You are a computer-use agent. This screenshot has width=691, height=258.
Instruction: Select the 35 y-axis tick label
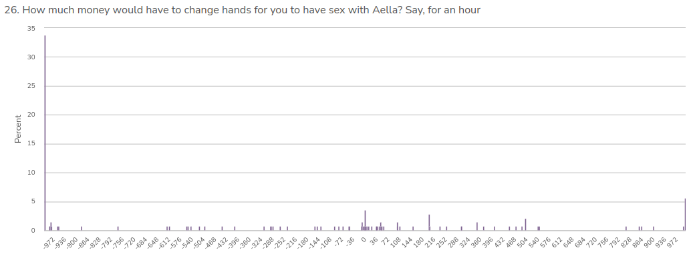(31, 28)
